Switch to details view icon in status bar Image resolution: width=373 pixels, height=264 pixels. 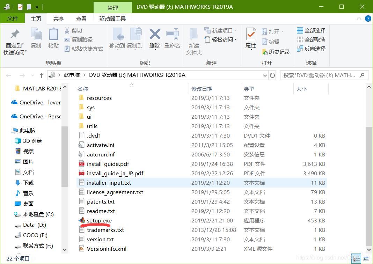[x=356, y=259]
